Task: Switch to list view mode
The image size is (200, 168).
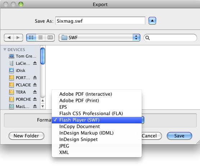Action: [x=40, y=37]
